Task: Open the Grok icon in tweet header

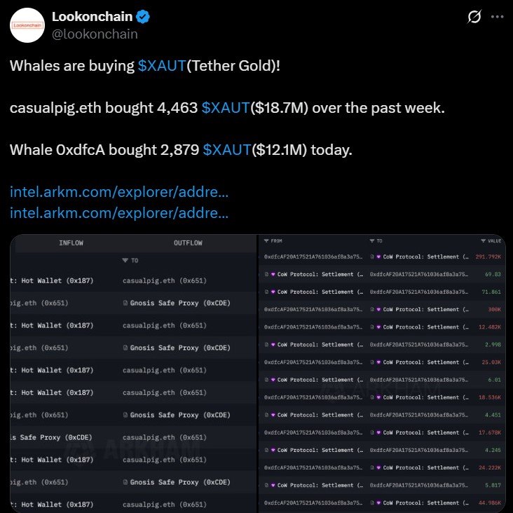Action: pyautogui.click(x=474, y=16)
